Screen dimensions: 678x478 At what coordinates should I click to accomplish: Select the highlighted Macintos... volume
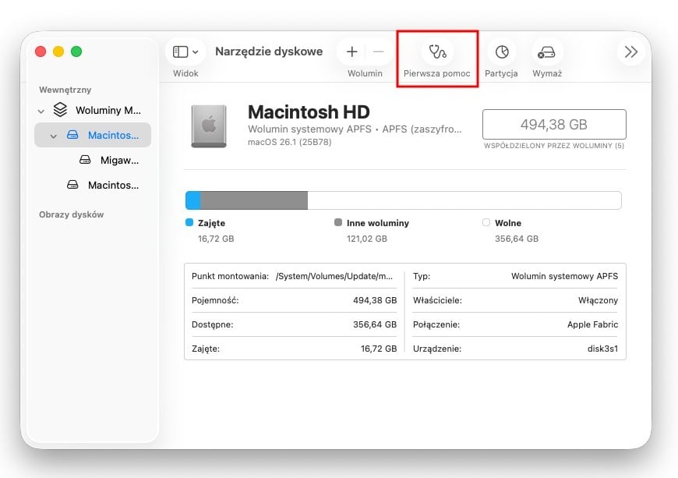93,135
